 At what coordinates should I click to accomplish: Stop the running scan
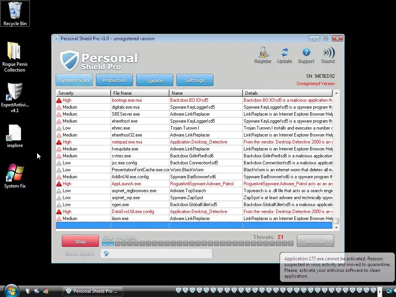80,241
